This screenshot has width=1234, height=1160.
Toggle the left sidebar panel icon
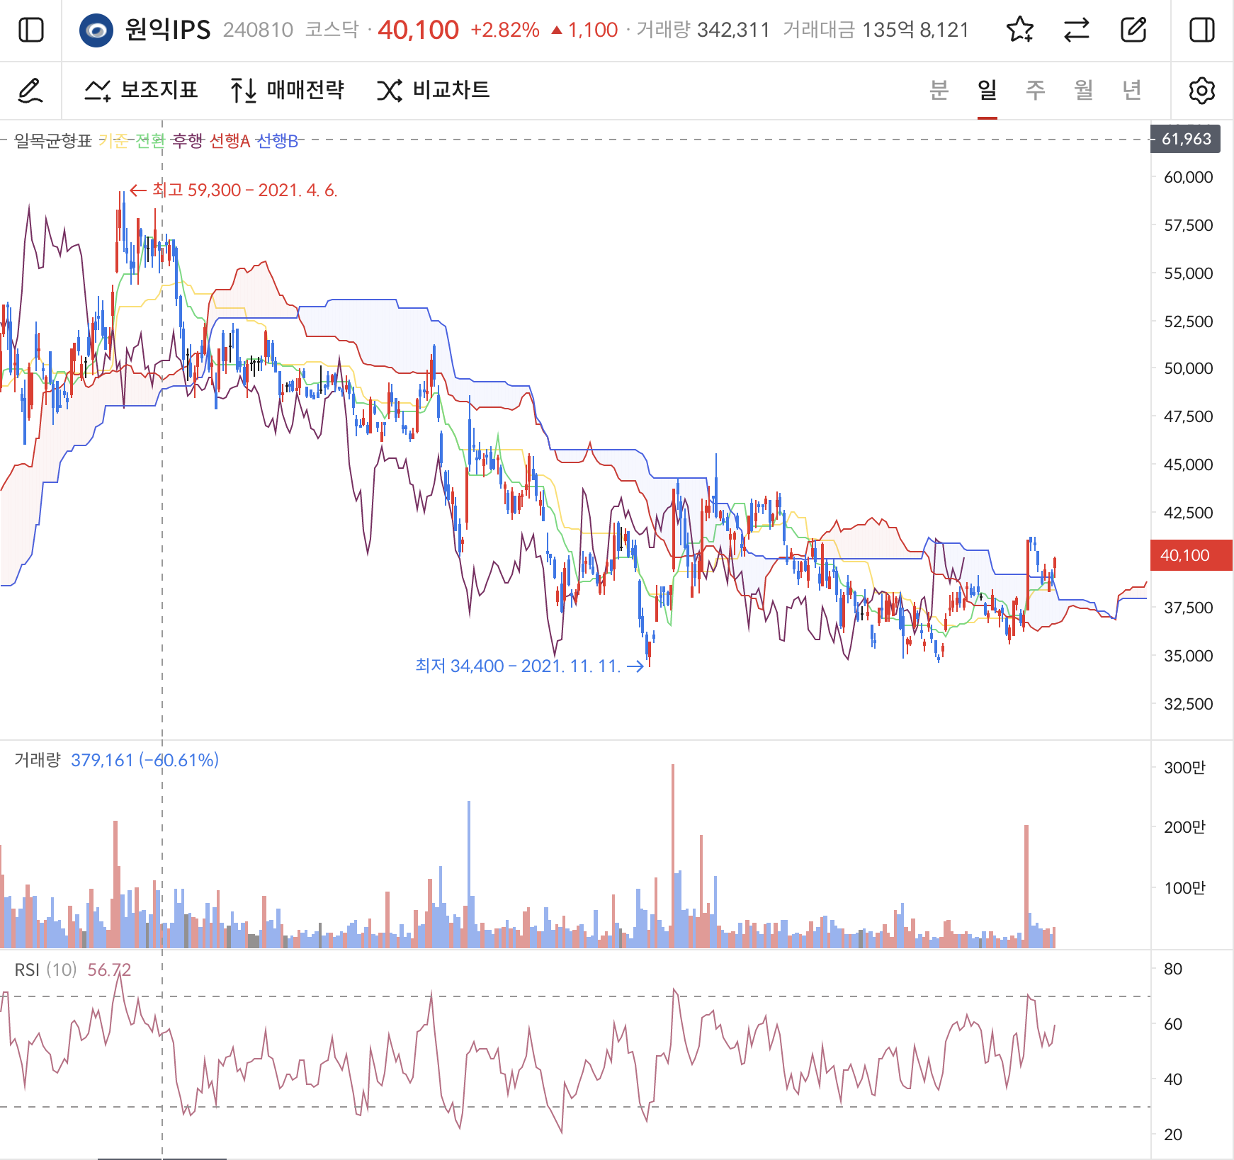point(30,30)
